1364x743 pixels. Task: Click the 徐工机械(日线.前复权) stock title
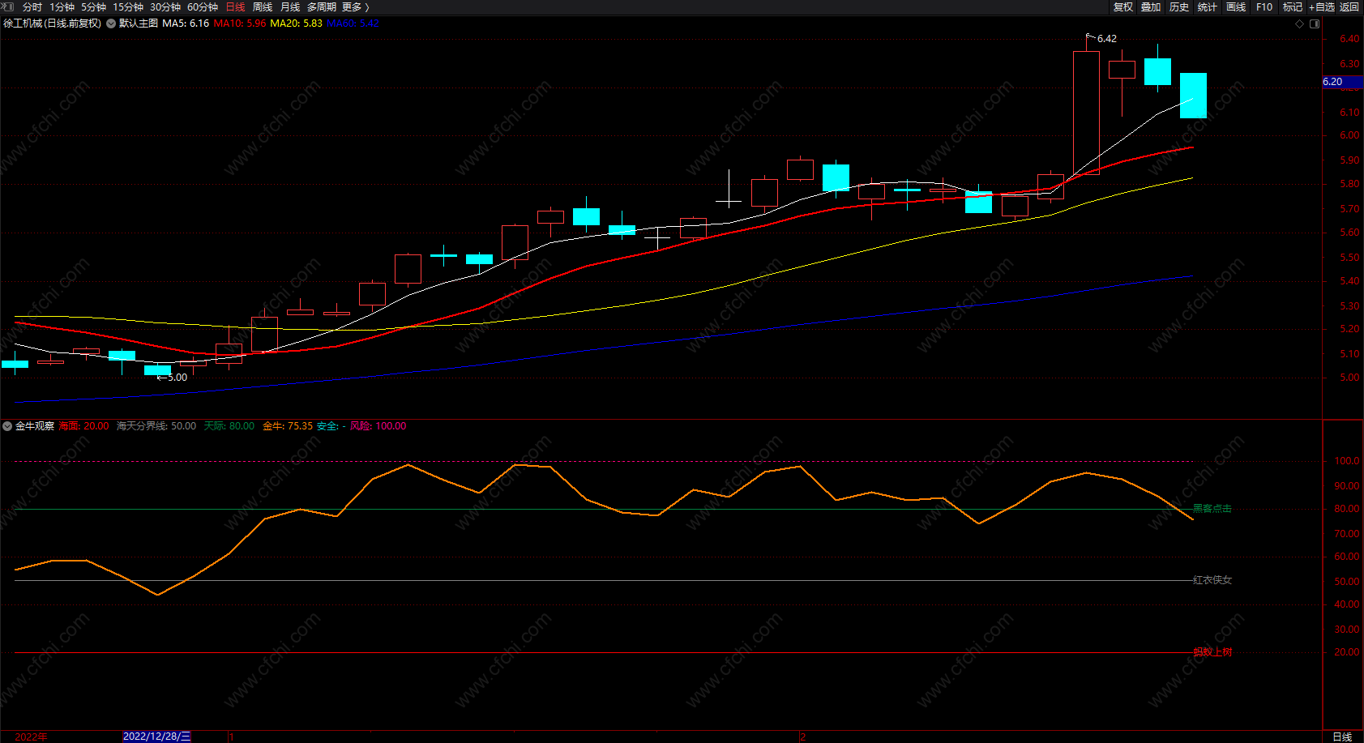click(53, 23)
